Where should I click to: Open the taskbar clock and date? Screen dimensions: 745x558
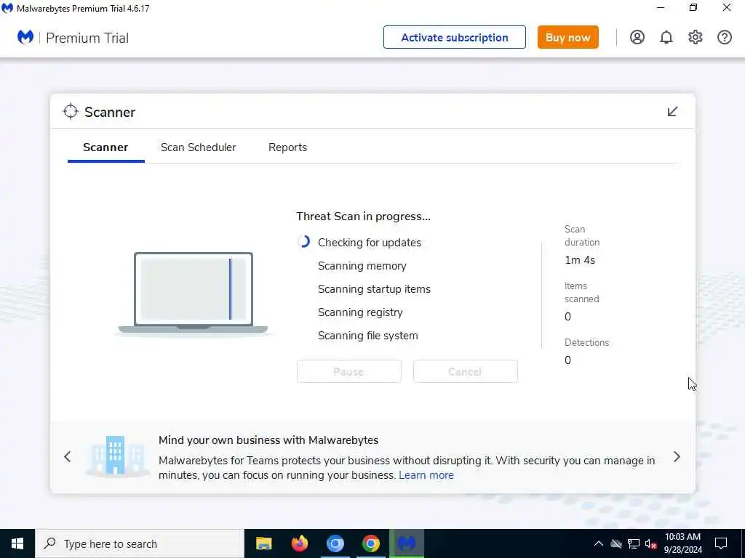(x=682, y=543)
